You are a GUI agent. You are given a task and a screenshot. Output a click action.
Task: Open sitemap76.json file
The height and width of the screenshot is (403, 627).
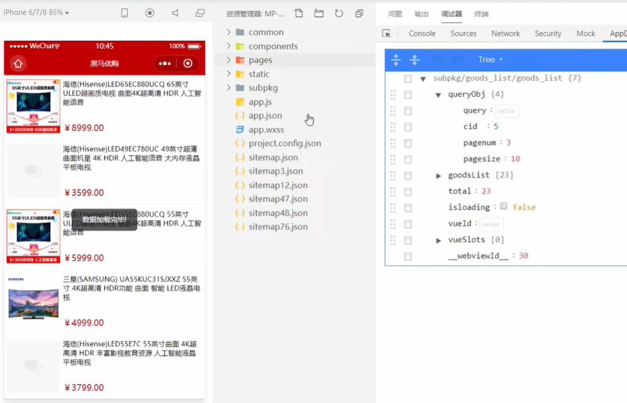click(278, 227)
